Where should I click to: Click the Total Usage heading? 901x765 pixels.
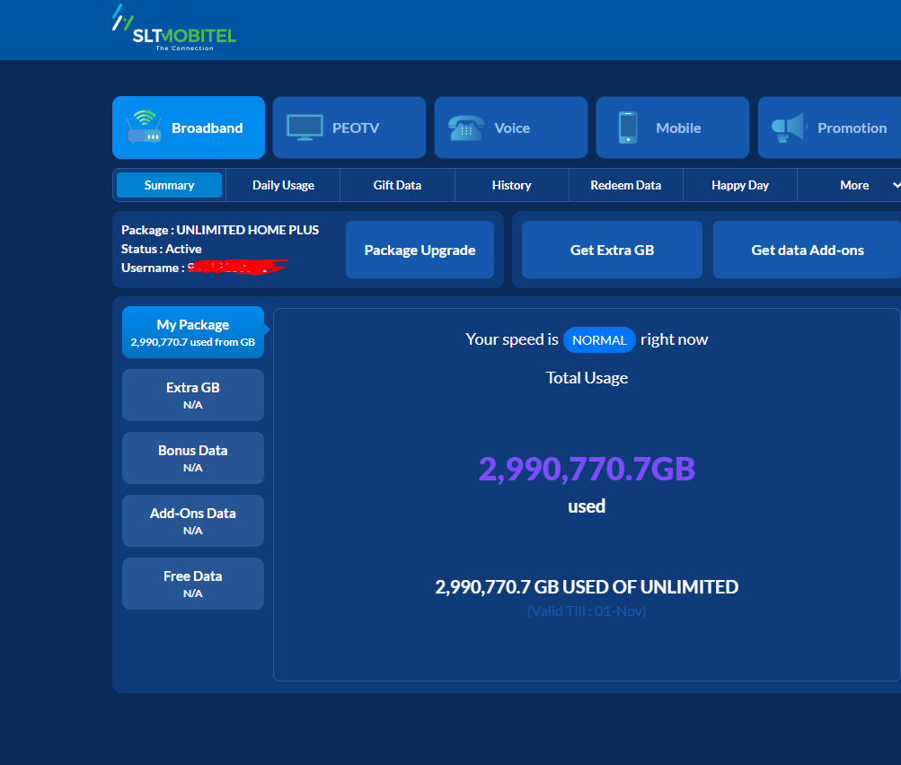pos(587,378)
